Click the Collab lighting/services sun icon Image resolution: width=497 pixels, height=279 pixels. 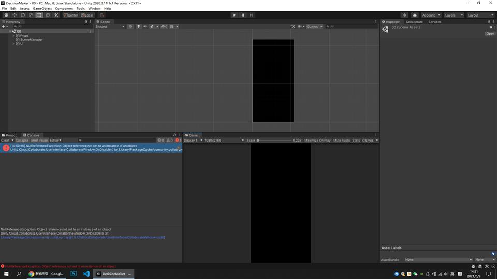click(x=404, y=15)
